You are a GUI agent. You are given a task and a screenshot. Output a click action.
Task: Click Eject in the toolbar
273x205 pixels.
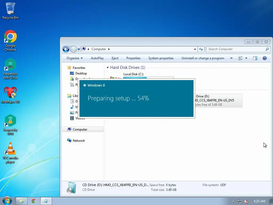point(115,58)
